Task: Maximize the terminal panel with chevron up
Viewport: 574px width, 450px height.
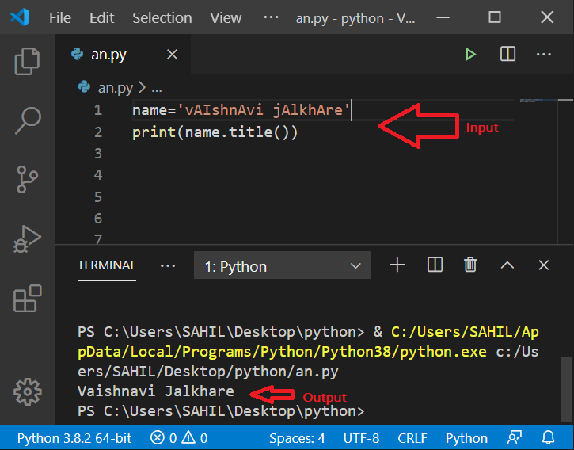Action: [507, 265]
